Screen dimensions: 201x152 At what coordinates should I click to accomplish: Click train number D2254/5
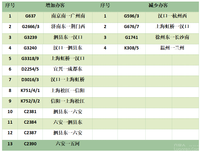point(30,69)
